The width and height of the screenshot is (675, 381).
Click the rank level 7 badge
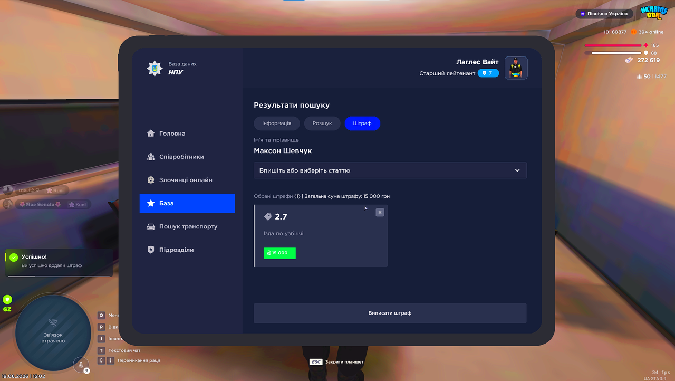point(488,73)
